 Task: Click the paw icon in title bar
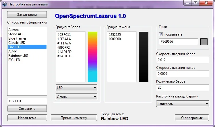tap(5, 4)
